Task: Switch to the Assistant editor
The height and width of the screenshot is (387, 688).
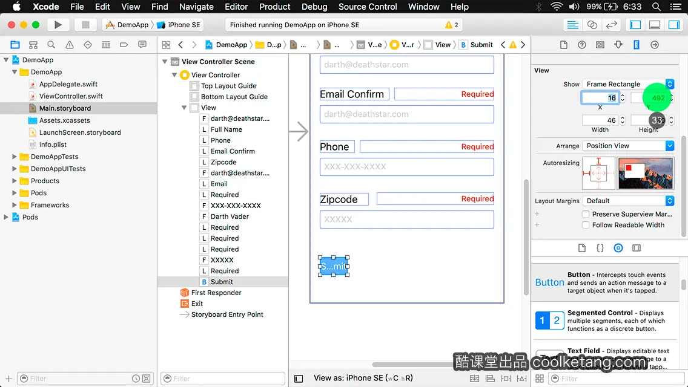Action: click(592, 25)
